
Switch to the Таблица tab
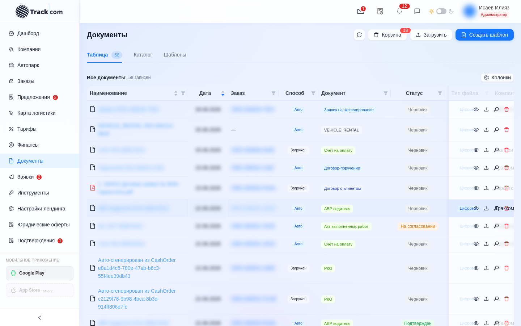coord(104,55)
